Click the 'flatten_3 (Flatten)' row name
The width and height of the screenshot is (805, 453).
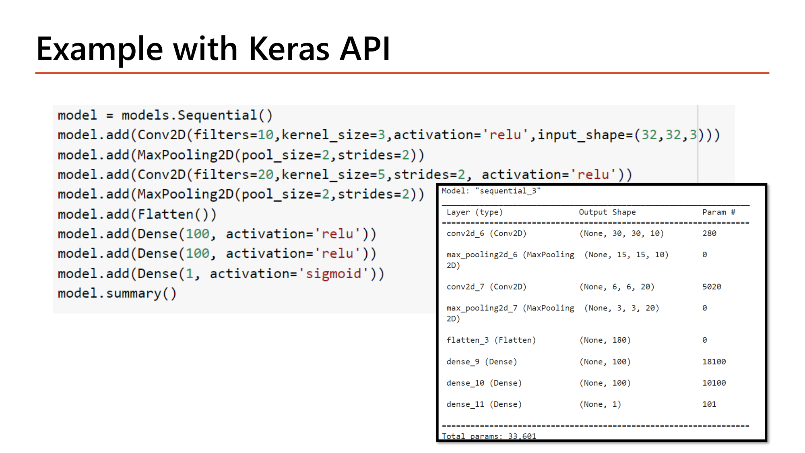click(x=491, y=340)
